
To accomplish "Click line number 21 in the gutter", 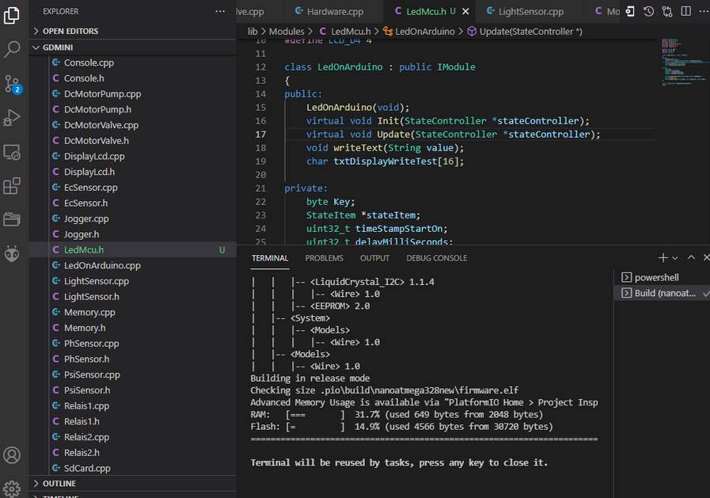I will (x=260, y=188).
